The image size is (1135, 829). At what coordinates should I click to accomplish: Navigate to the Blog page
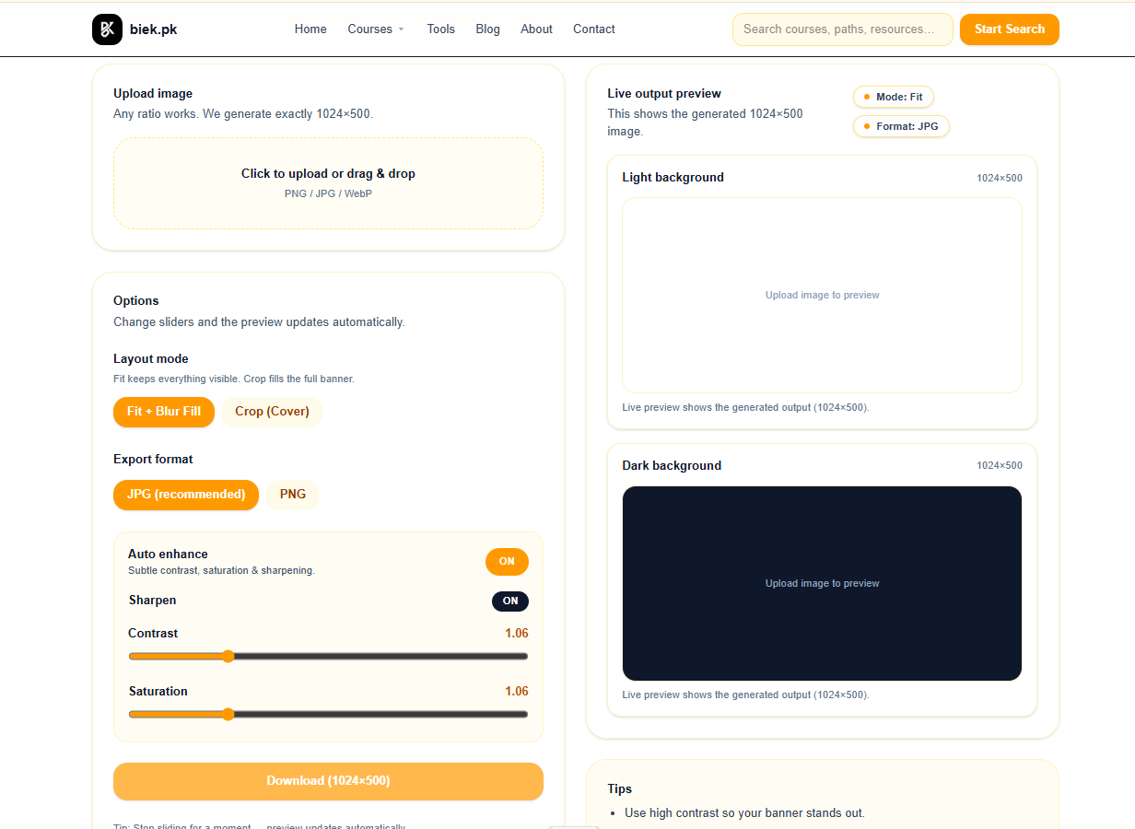(487, 29)
